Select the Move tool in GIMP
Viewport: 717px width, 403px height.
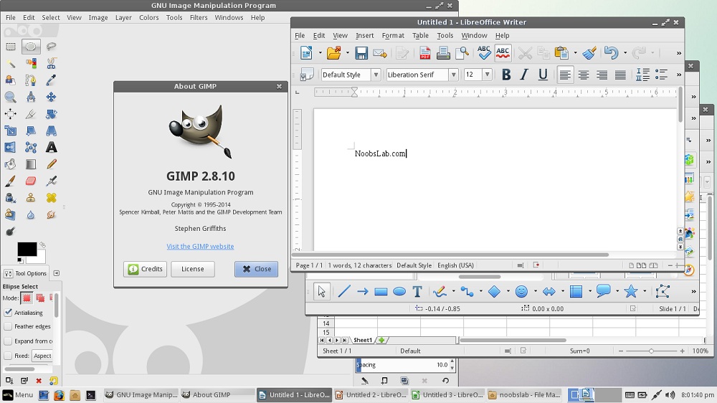[x=51, y=97]
